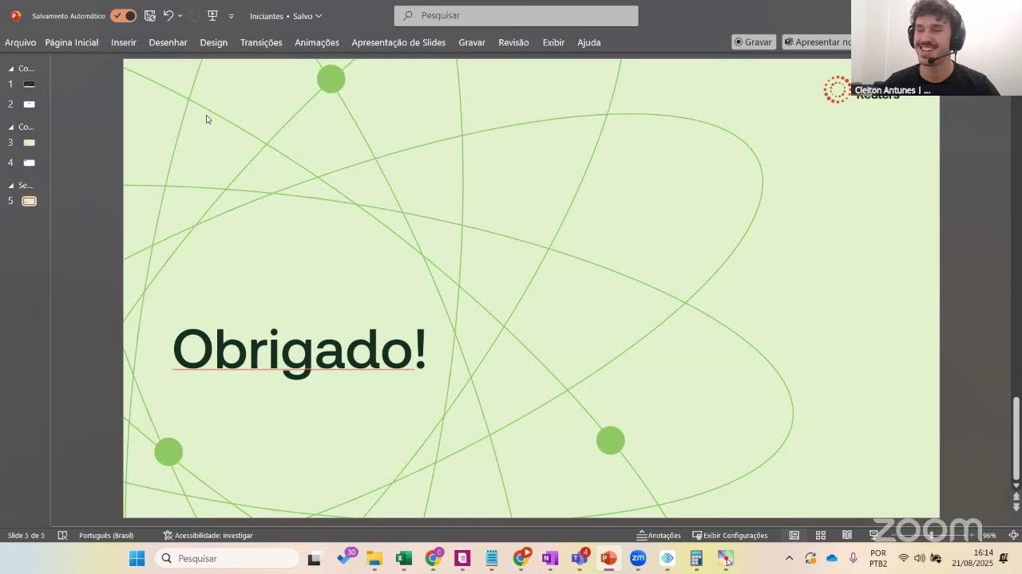Switch to Normal view icon
Image resolution: width=1022 pixels, height=574 pixels.
pos(794,536)
